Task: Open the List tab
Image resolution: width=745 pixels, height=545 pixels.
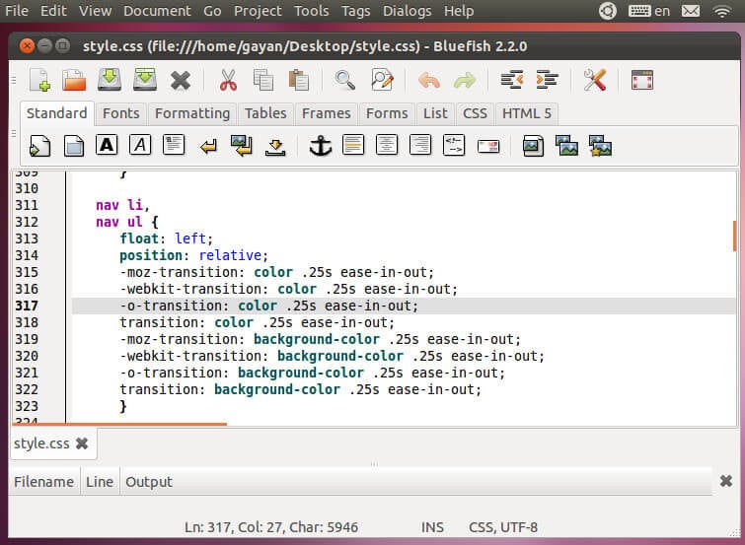Action: coord(435,114)
